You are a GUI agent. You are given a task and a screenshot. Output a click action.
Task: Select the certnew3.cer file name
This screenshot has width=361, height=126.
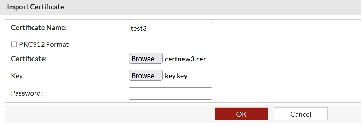(x=185, y=59)
